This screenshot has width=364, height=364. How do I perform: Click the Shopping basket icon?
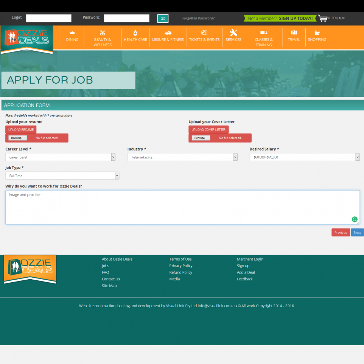(x=317, y=33)
